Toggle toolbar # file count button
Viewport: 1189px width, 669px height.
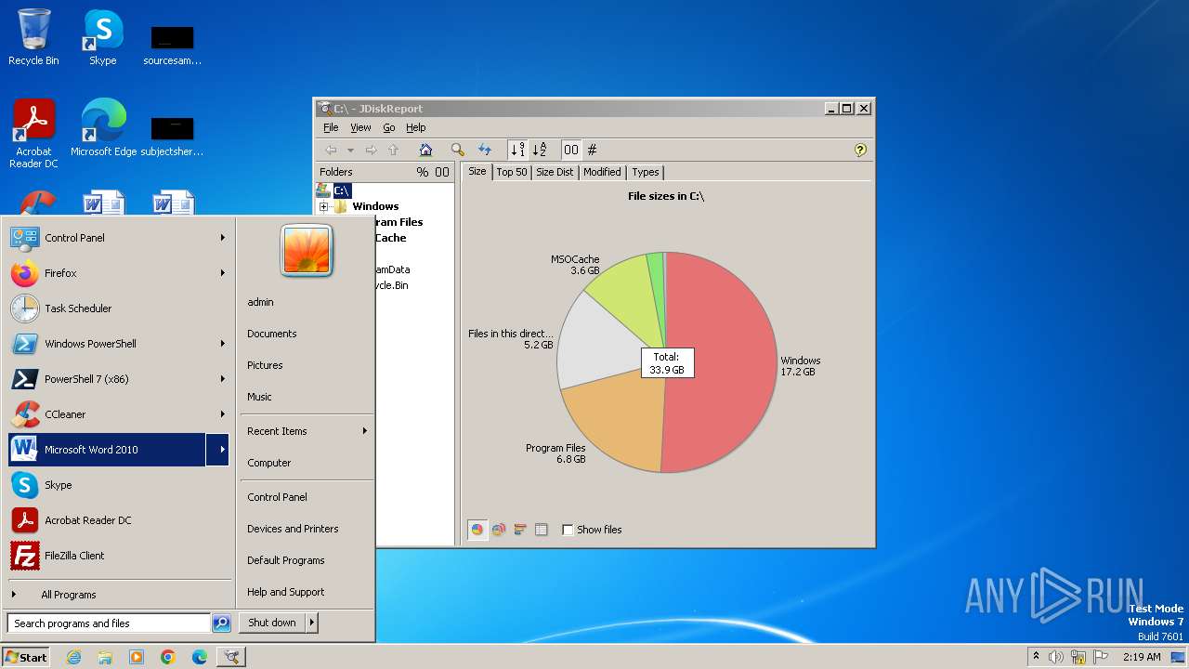592,150
